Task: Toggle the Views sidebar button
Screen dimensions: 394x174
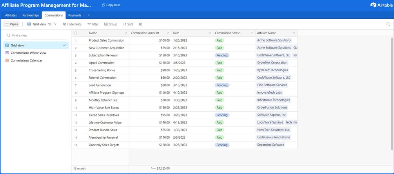Action: [x=11, y=24]
